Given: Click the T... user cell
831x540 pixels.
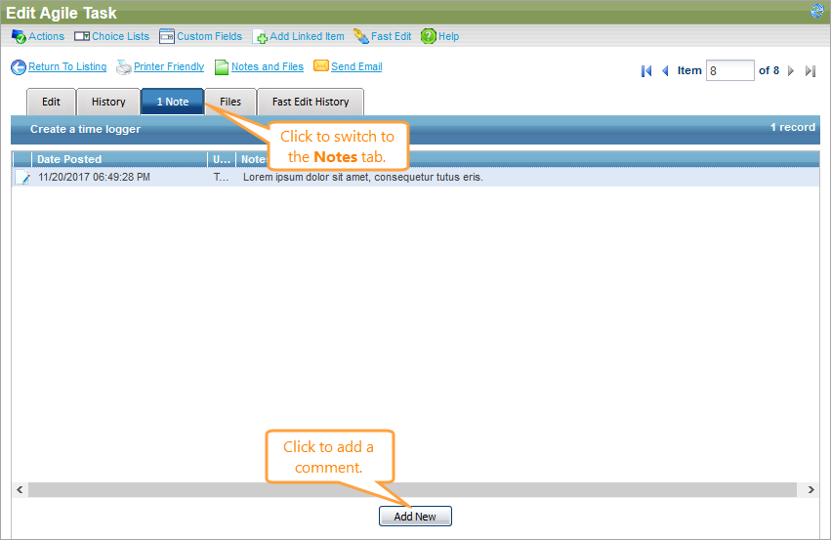Looking at the screenshot, I should pos(221,177).
